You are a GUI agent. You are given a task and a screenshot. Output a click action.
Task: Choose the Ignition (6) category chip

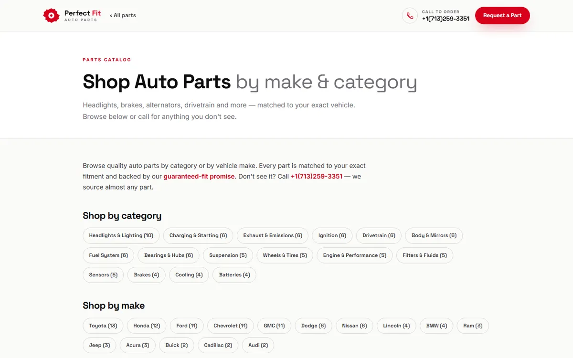click(x=332, y=235)
